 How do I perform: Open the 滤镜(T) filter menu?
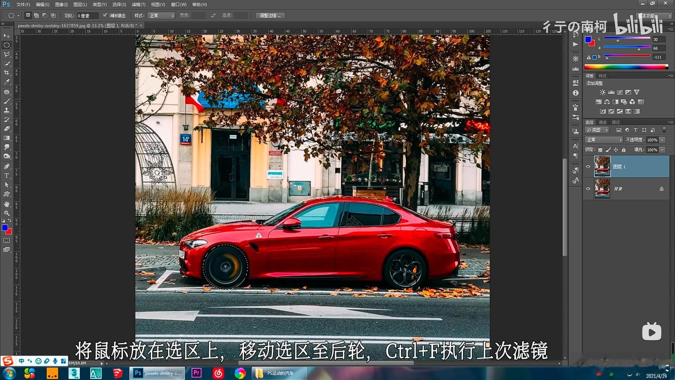coord(138,5)
